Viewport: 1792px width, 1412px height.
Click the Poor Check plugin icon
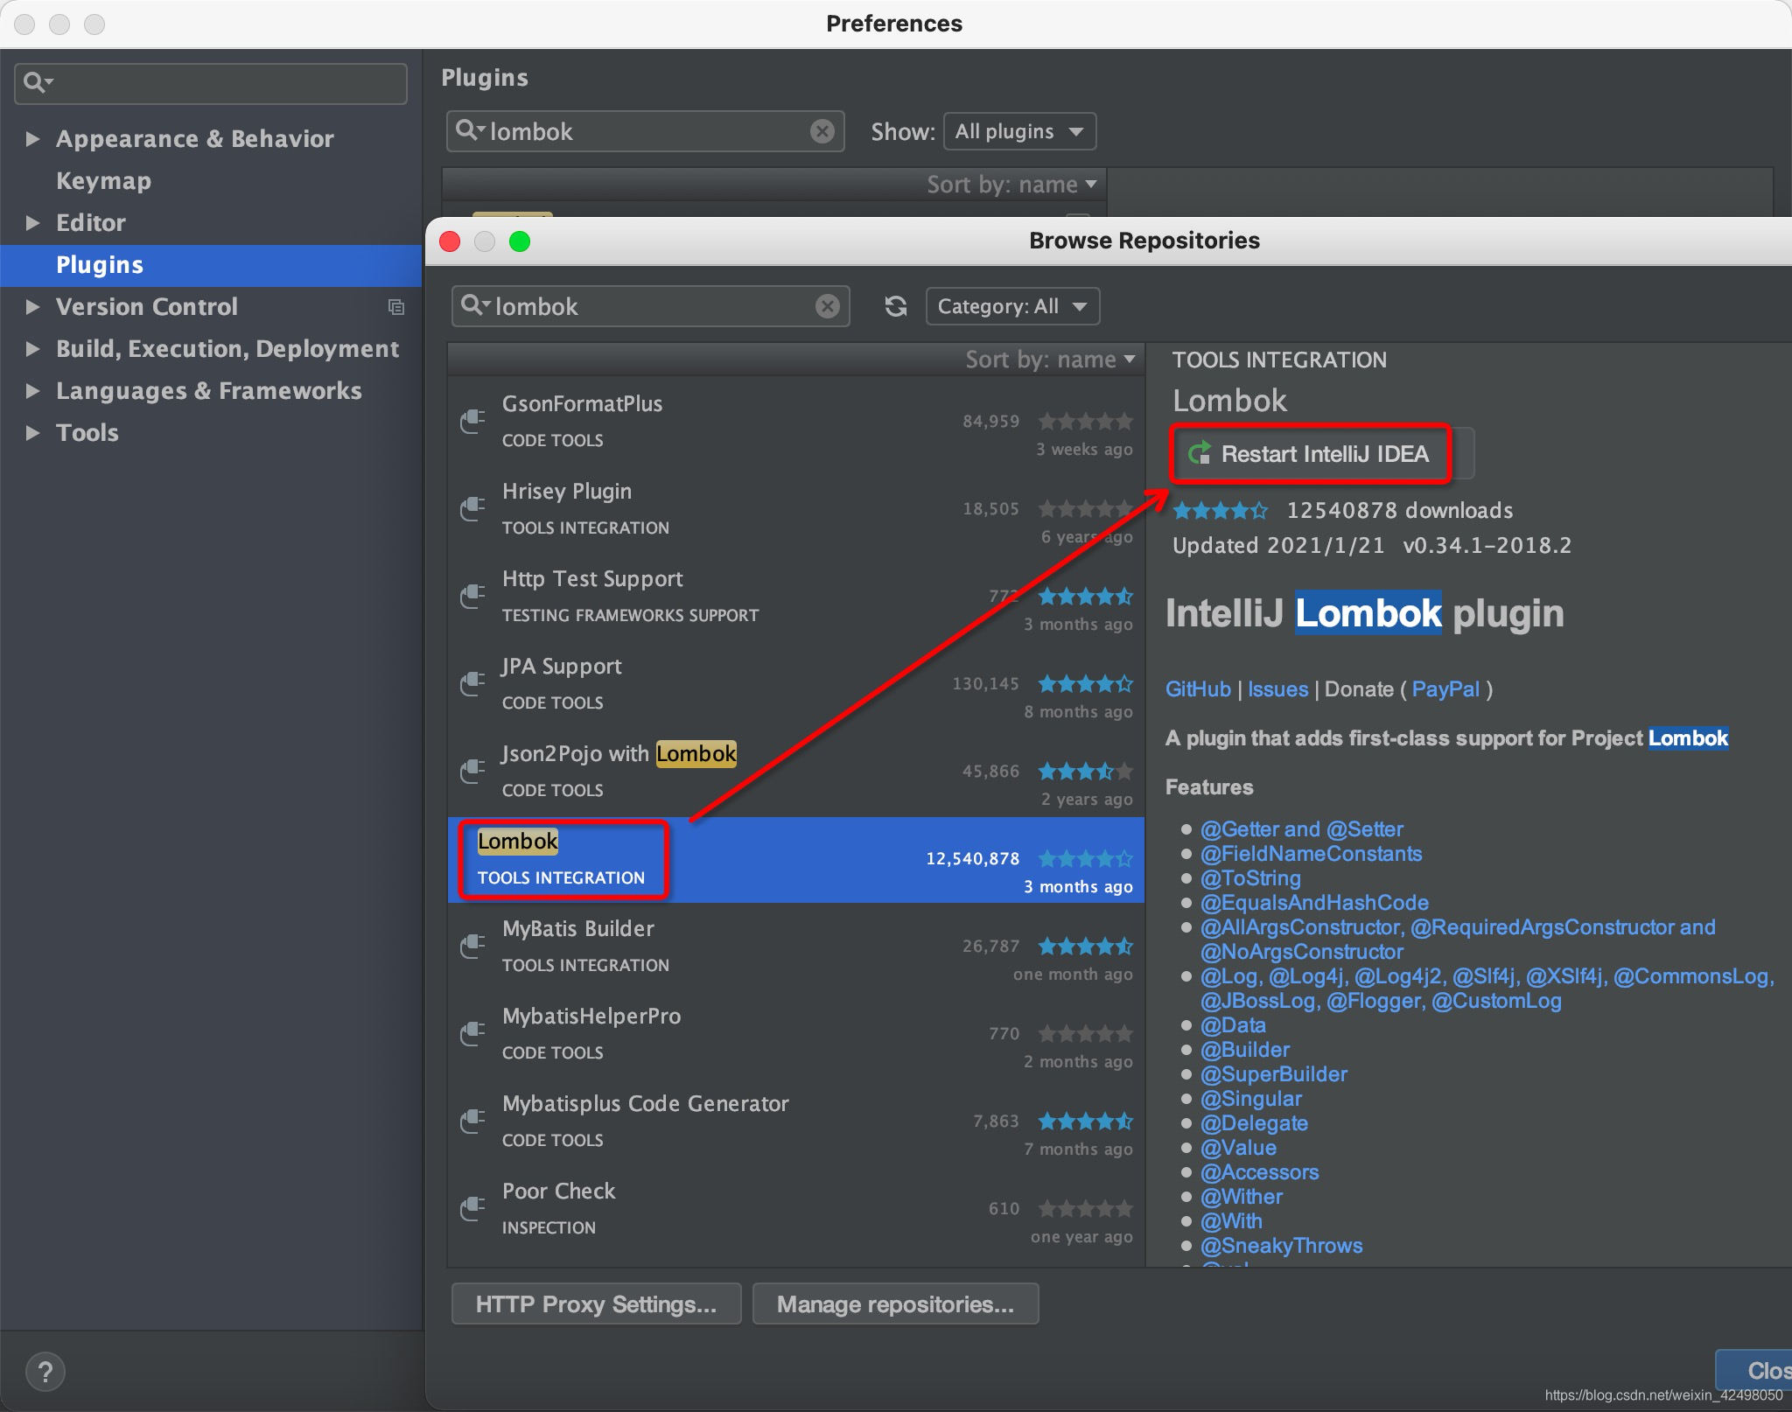(473, 1209)
